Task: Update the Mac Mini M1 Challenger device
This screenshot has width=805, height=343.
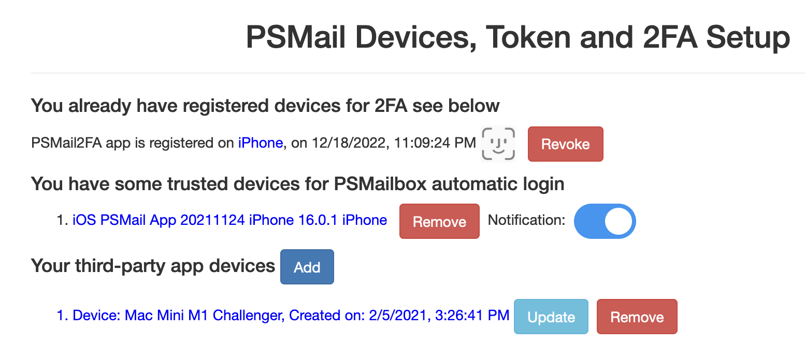Action: click(551, 316)
